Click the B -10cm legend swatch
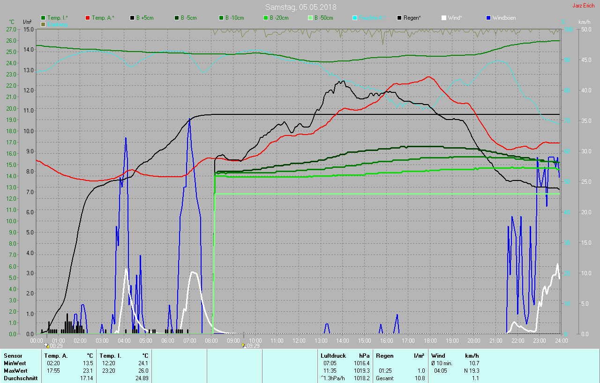Viewport: 600px width, 383px height. pos(221,18)
